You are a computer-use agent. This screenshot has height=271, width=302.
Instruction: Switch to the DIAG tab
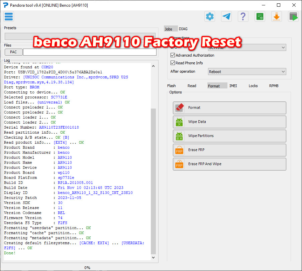point(183,29)
